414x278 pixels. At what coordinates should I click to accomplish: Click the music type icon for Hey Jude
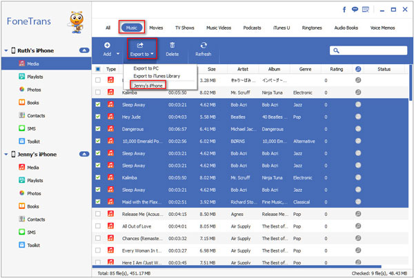click(110, 117)
